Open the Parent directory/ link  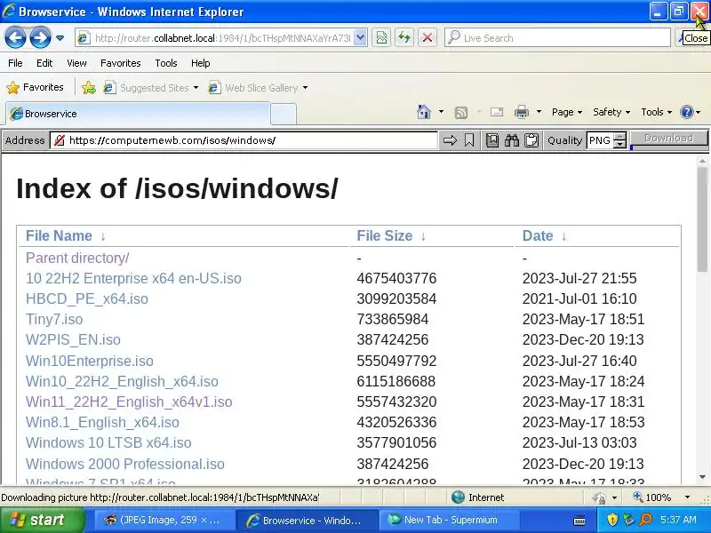[77, 258]
